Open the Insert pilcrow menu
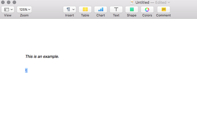Screen dimensions: 197x114 (70, 9)
